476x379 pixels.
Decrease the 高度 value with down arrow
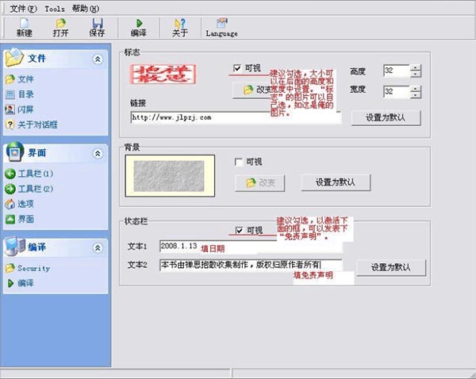pos(416,74)
